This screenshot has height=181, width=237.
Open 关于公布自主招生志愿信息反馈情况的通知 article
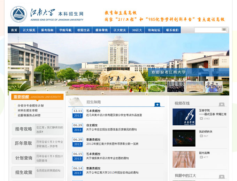112,129
